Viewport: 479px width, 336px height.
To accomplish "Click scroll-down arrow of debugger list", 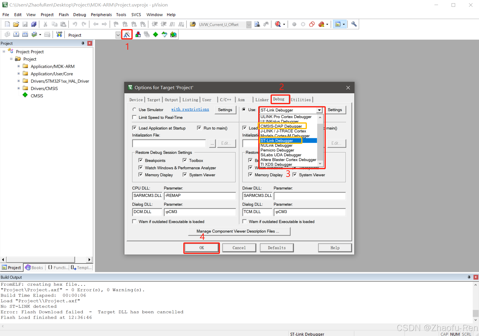I will coord(320,164).
